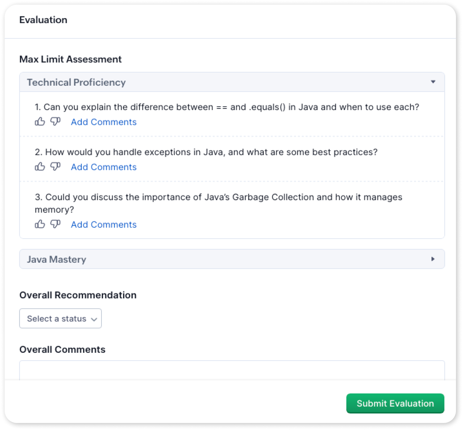463x430 pixels.
Task: Click the question 3 text about Garbage Collection
Action: tap(218, 197)
